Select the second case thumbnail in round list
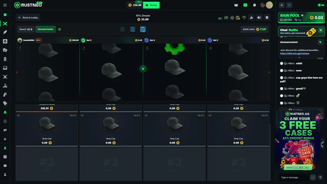This screenshot has height=184, width=327. click(x=133, y=29)
